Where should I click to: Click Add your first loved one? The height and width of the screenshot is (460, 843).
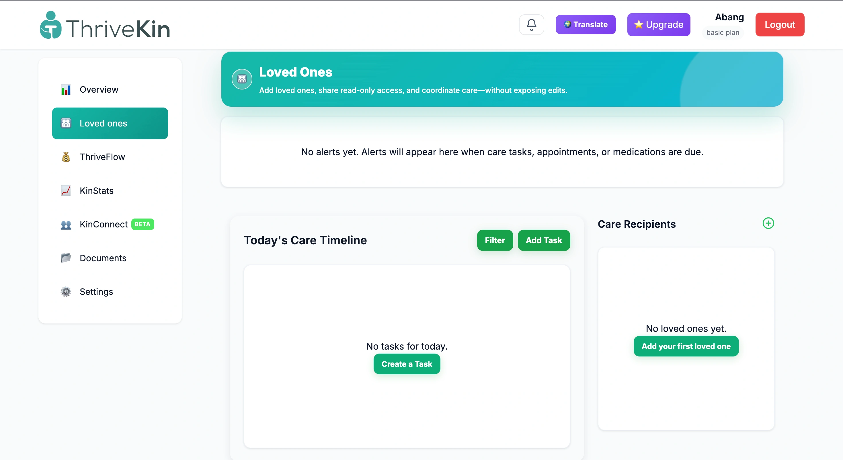(686, 346)
